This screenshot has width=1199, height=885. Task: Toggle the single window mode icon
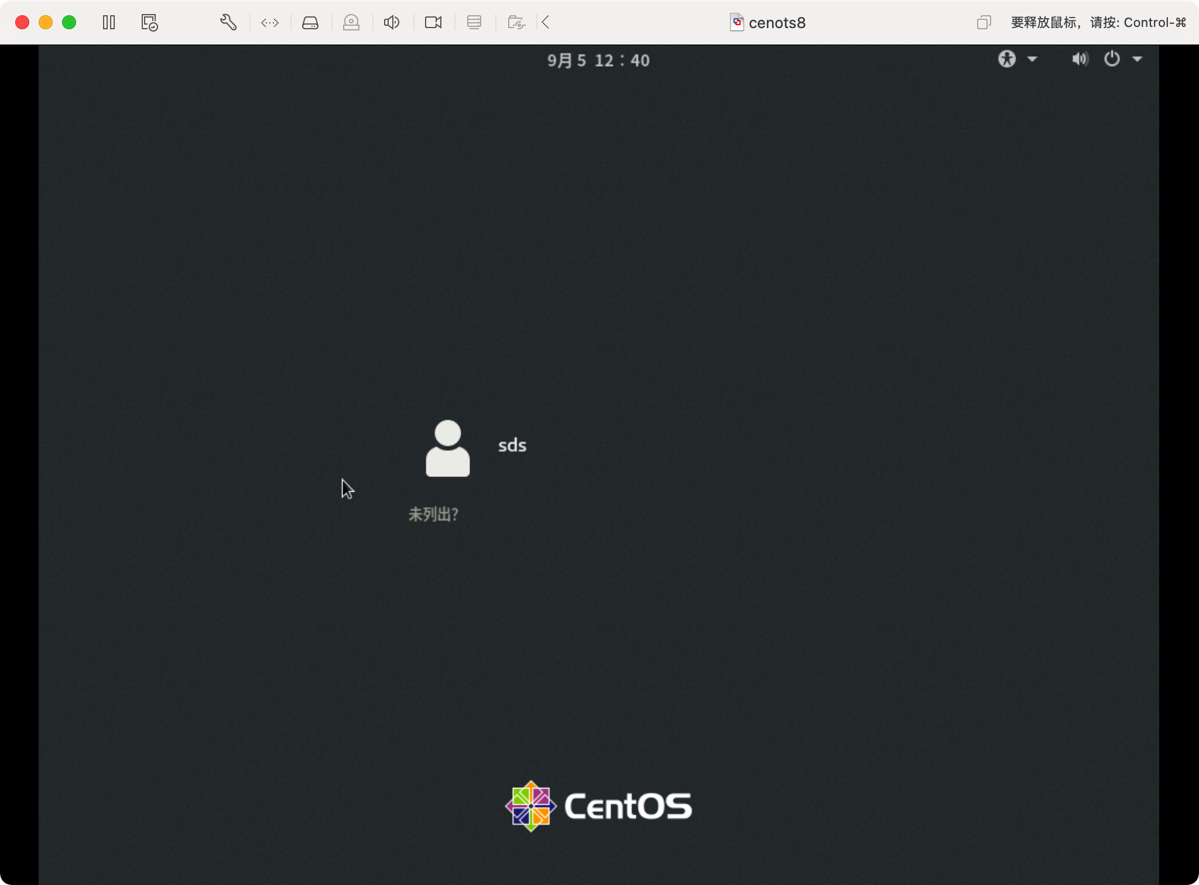point(984,23)
